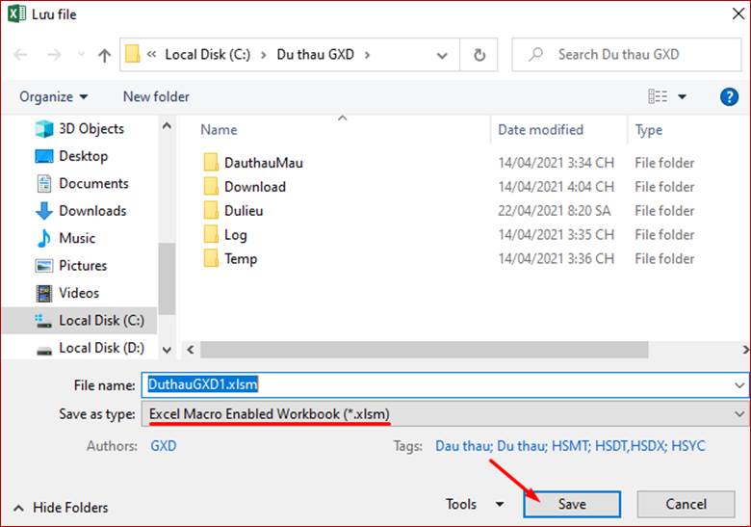751x527 pixels.
Task: Select the 3D Objects icon in sidebar
Action: [44, 129]
